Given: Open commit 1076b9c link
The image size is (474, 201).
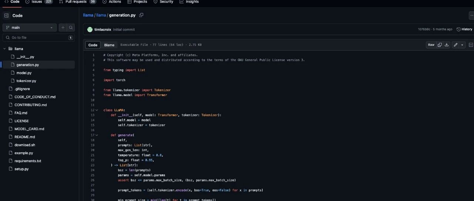Looking at the screenshot, I should (x=424, y=29).
